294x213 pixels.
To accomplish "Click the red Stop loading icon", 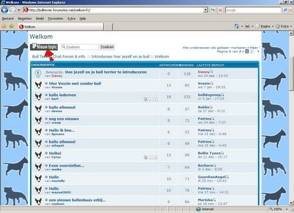I will click(220, 10).
